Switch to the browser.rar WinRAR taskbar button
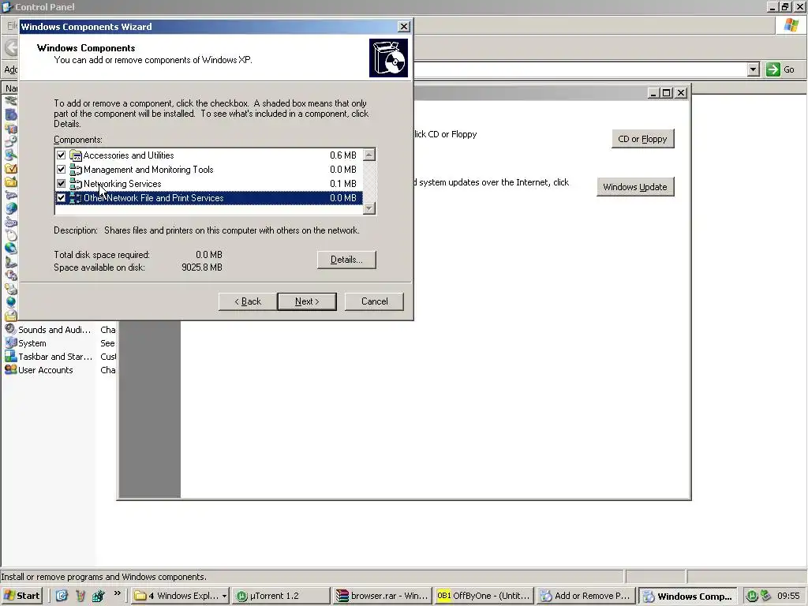The height and width of the screenshot is (606, 808). point(383,596)
